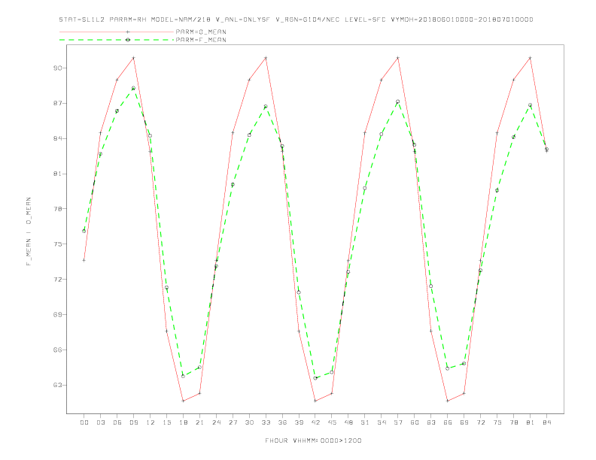Click the FHOUR VHHMM:0000>1200 axis label

tap(313, 440)
